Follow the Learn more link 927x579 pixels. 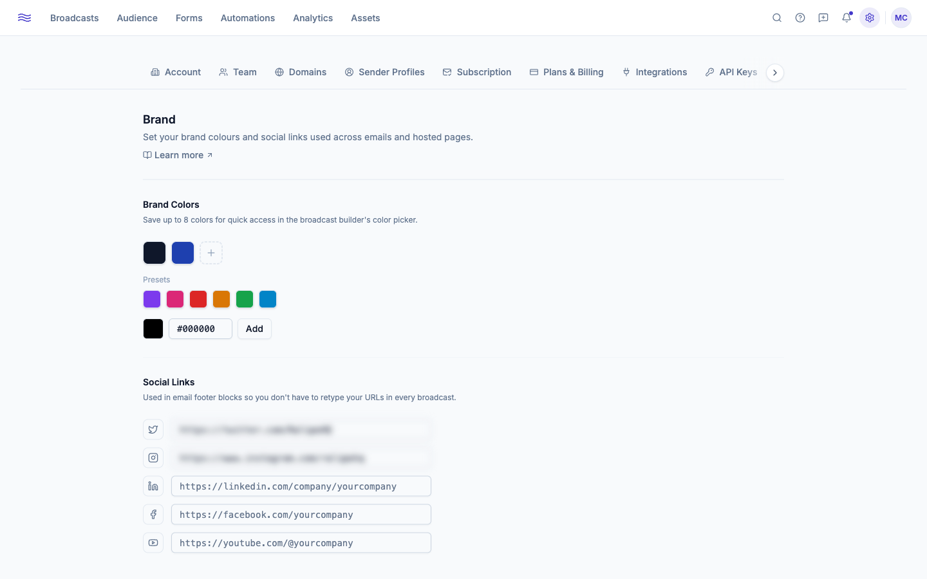(178, 155)
